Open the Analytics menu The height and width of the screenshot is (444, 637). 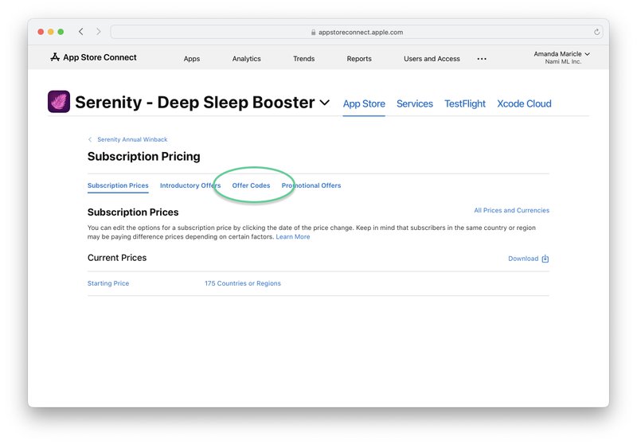(247, 59)
